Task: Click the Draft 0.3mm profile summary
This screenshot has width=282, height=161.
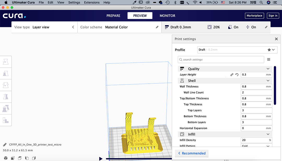Action: point(178,27)
